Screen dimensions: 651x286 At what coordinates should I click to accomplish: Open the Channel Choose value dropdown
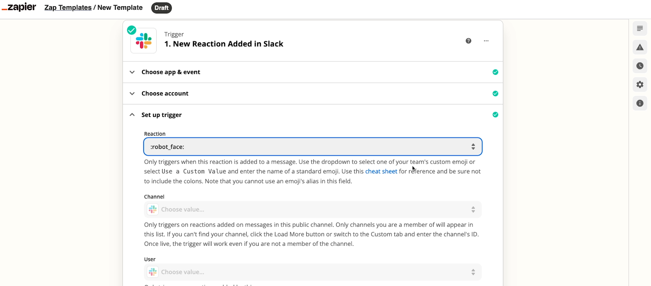pyautogui.click(x=312, y=210)
